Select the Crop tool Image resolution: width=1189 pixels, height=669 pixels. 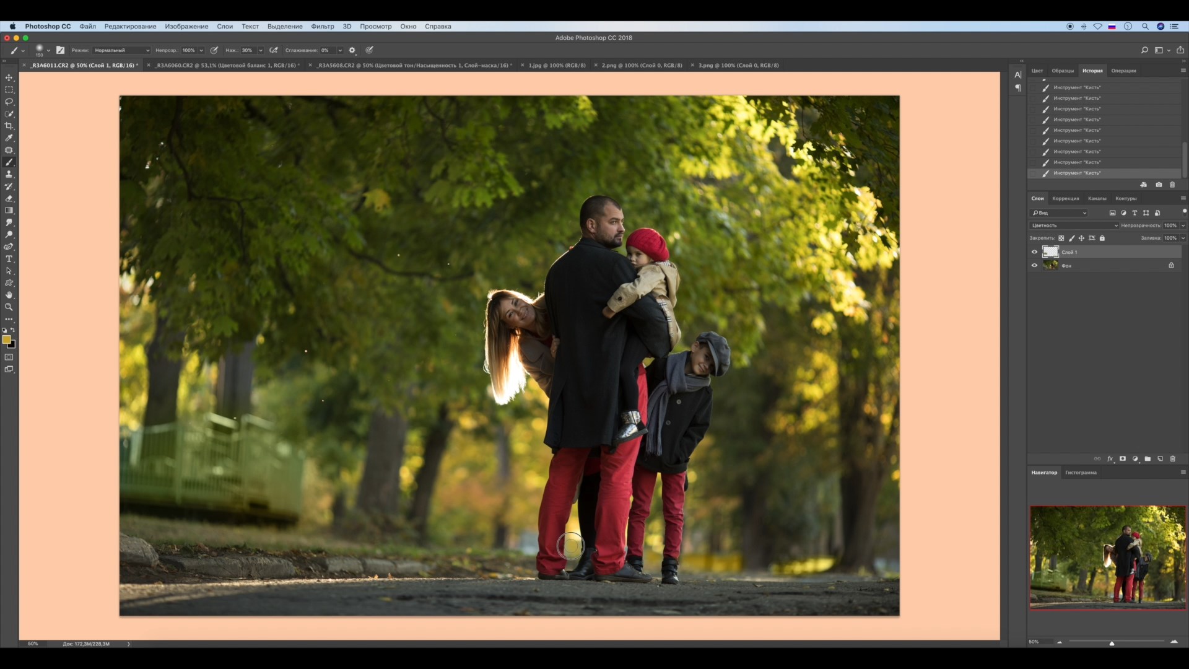(9, 126)
